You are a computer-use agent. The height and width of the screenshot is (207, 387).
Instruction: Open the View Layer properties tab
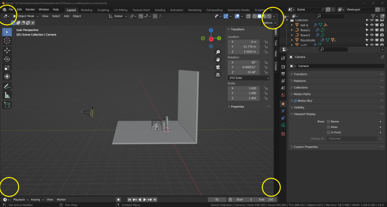point(283,81)
